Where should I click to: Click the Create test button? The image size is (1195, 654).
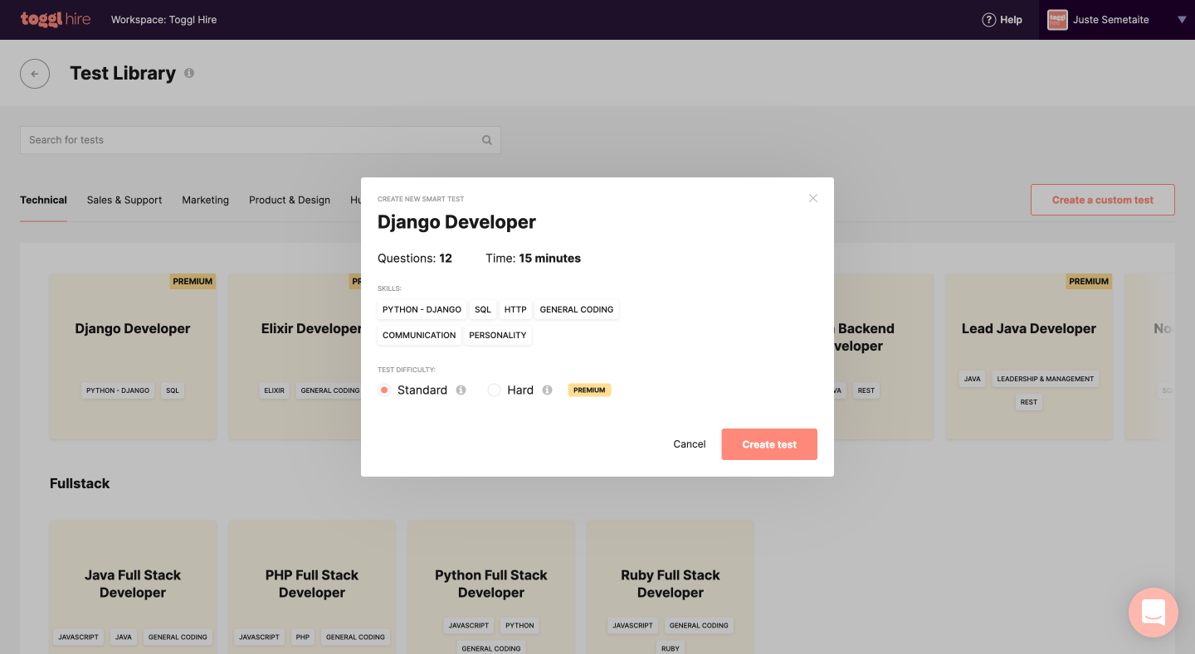point(769,444)
